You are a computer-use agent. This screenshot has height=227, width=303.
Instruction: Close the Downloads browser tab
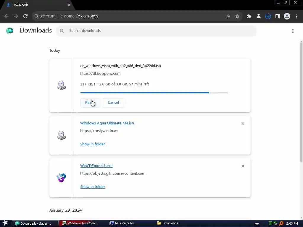coord(69,5)
